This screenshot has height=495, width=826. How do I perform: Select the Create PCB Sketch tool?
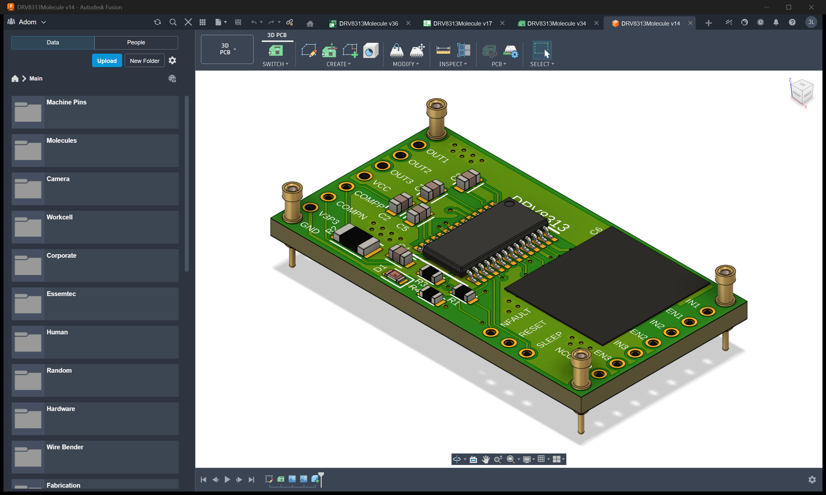[x=309, y=51]
